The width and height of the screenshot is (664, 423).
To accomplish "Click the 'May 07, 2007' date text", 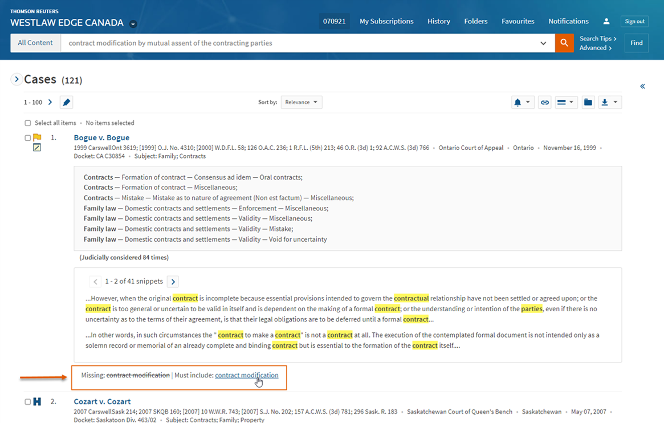I will (x=589, y=412).
